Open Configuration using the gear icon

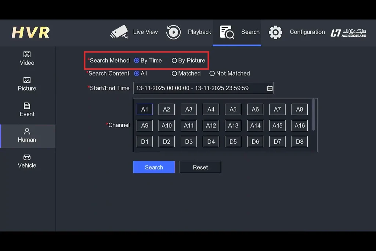pyautogui.click(x=275, y=32)
